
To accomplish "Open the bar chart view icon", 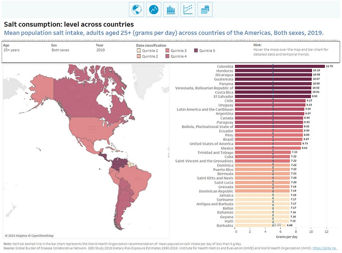I will coord(171,9).
